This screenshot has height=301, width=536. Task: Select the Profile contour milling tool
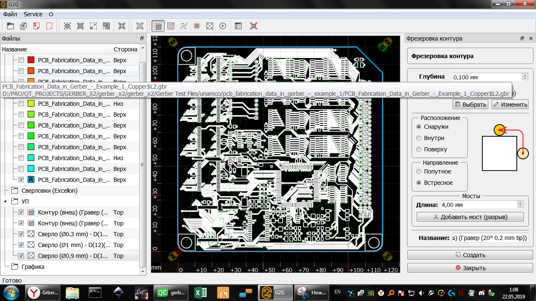pos(158,26)
